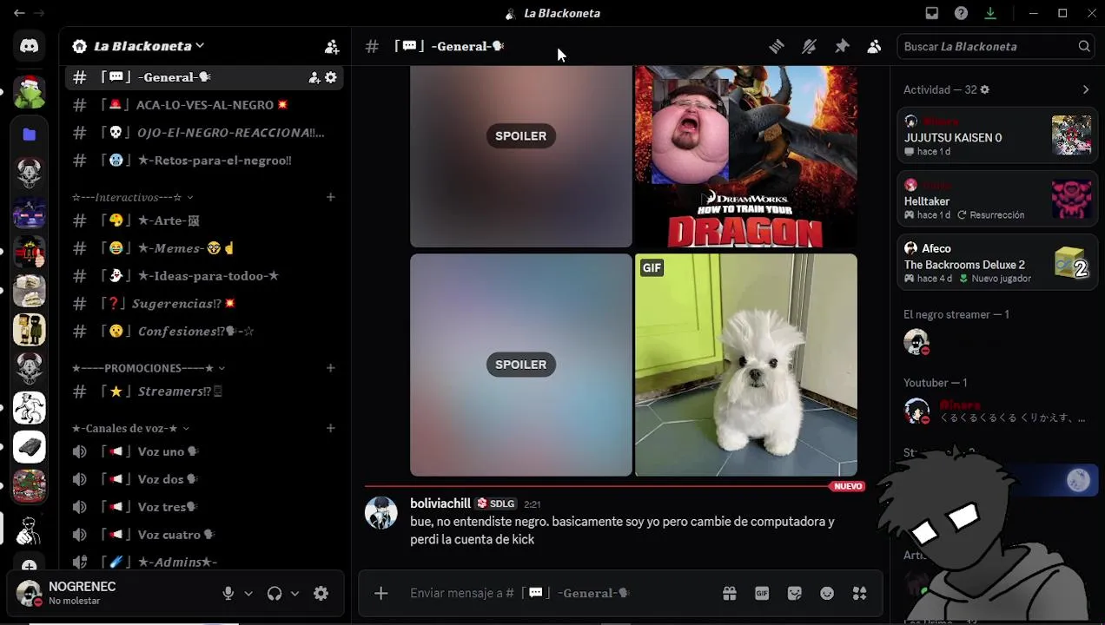Select ACA-LO-VES-AL-NEGRO channel
The width and height of the screenshot is (1105, 625).
(204, 105)
